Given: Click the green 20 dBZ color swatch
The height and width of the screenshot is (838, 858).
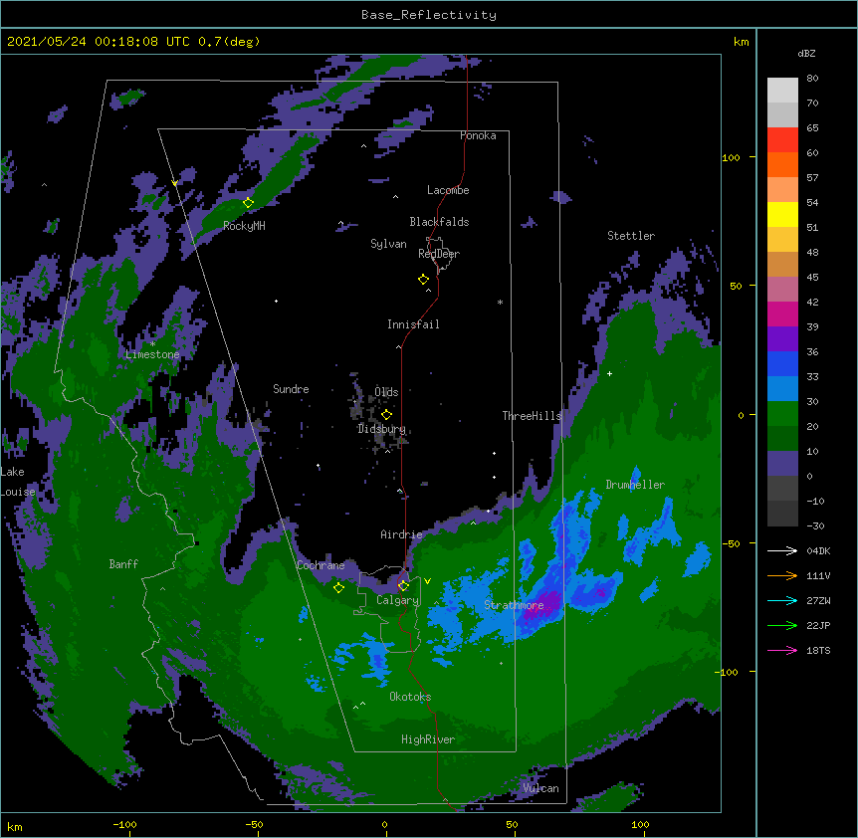Looking at the screenshot, I should pyautogui.click(x=782, y=414).
